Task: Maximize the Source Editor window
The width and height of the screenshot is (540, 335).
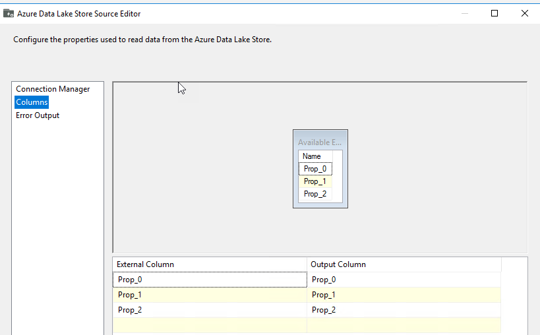Action: click(x=495, y=13)
